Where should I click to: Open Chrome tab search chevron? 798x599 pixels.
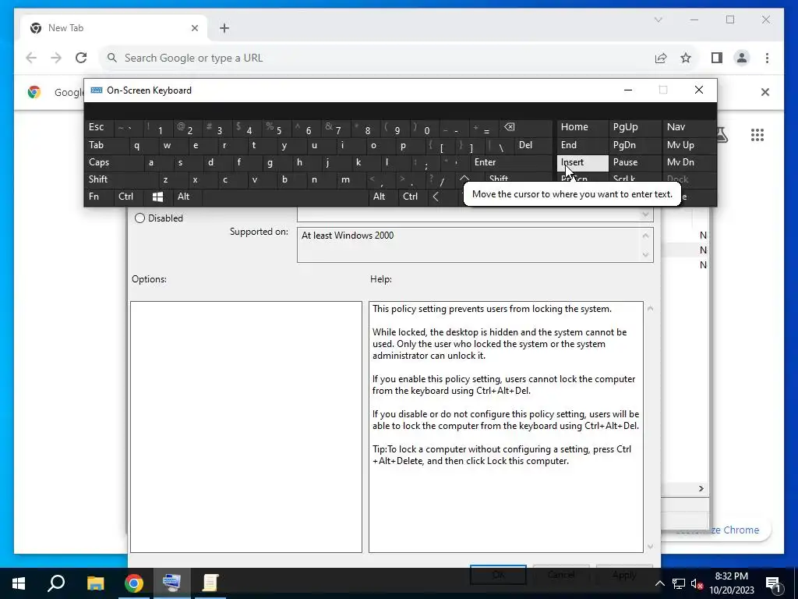[658, 19]
